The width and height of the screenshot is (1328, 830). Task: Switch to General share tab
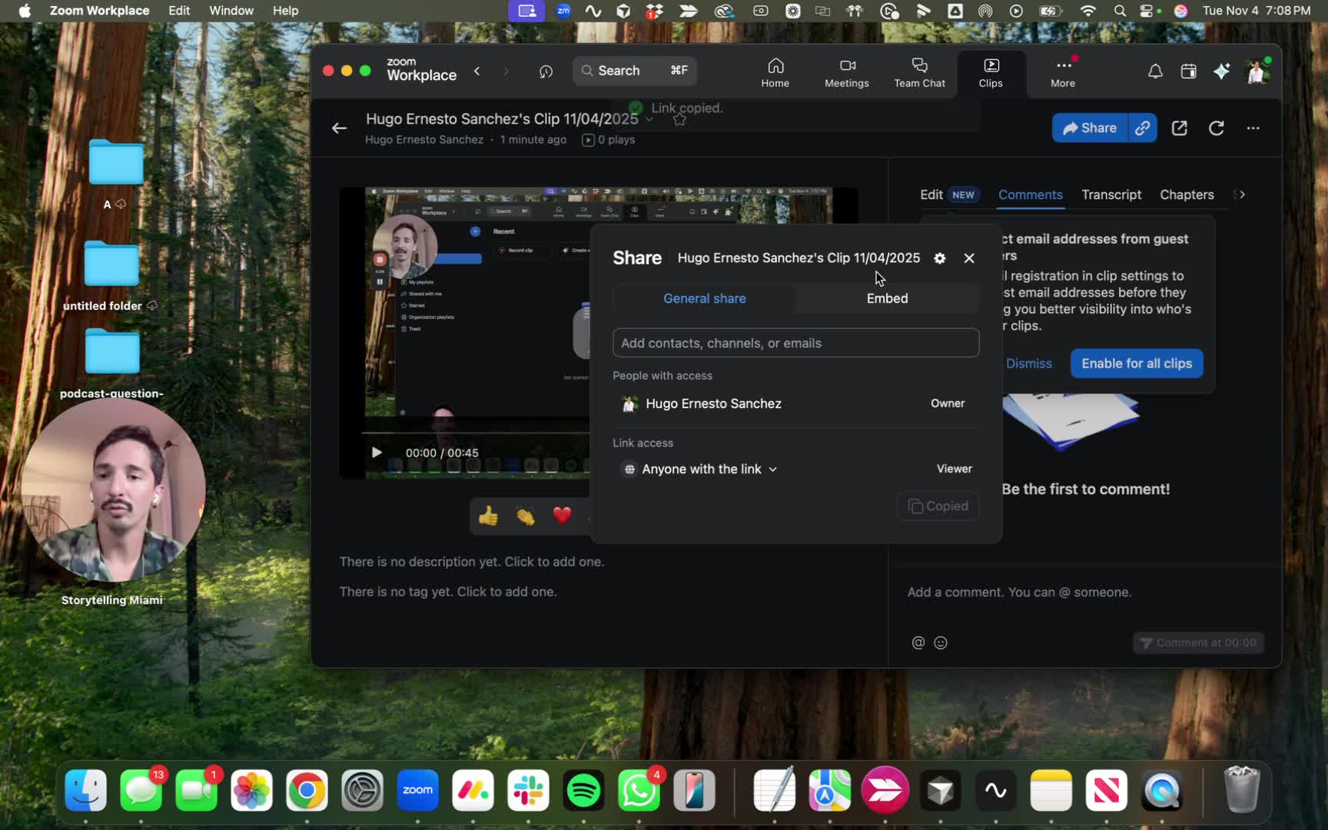coord(704,298)
